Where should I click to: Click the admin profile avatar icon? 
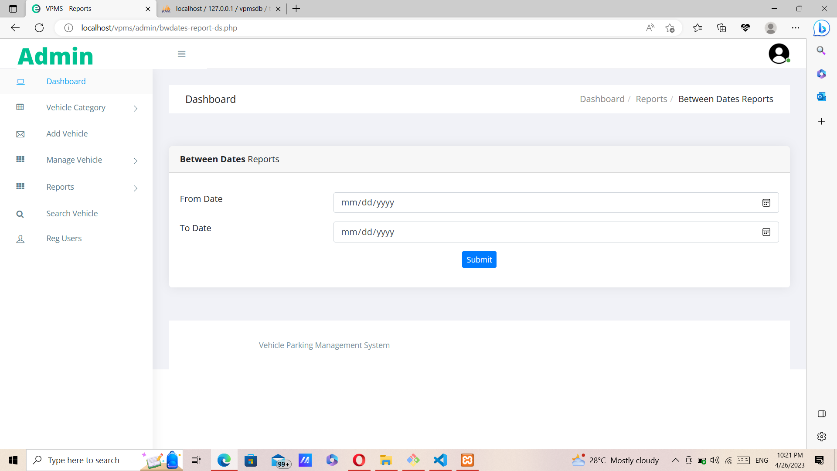coord(779,53)
